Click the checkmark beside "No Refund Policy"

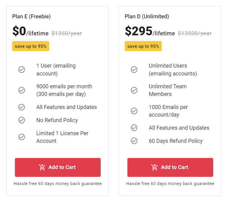pos(22,120)
